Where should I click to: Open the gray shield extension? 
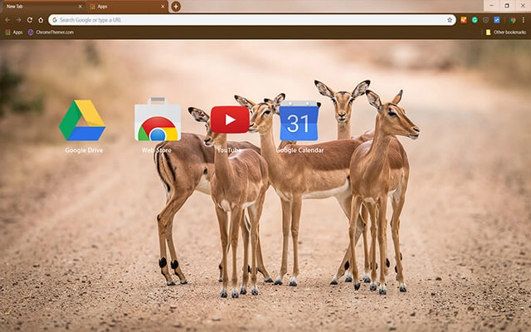click(485, 20)
